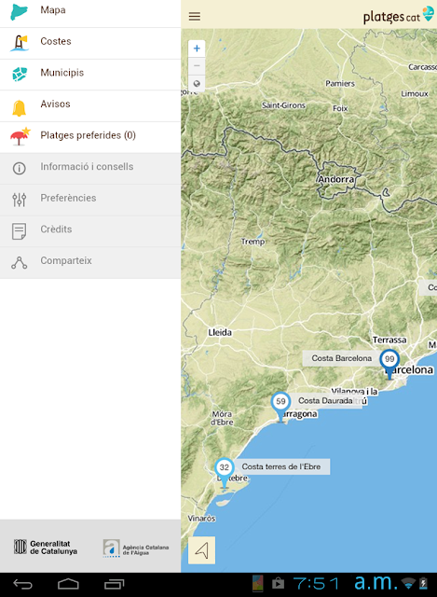Zoom out with the map minus button
The width and height of the screenshot is (437, 597).
click(197, 66)
